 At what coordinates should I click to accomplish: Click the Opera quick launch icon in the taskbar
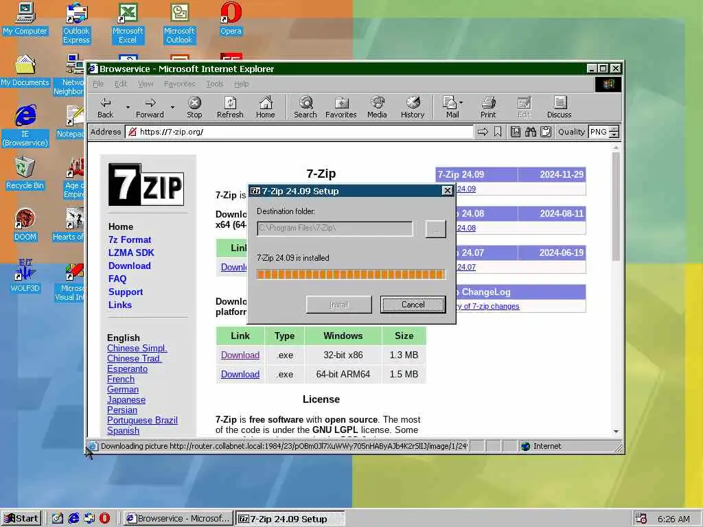tap(104, 518)
